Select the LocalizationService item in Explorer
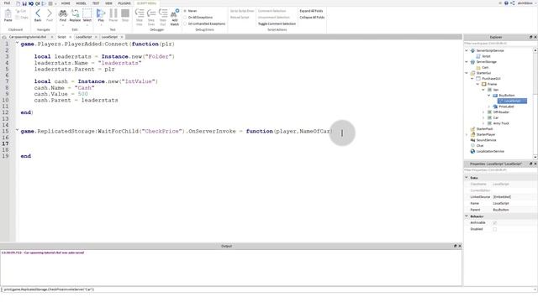Screen dimensions: 538x302 [x=490, y=151]
